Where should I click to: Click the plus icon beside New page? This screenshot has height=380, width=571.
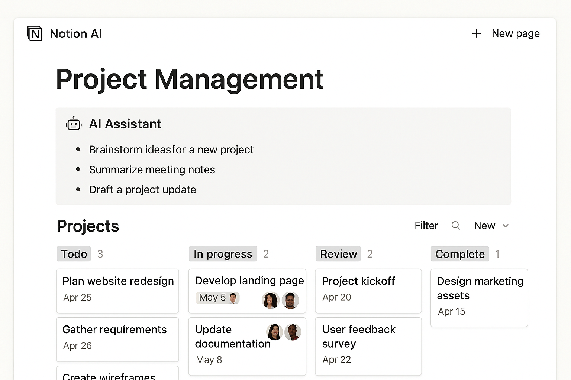click(477, 33)
